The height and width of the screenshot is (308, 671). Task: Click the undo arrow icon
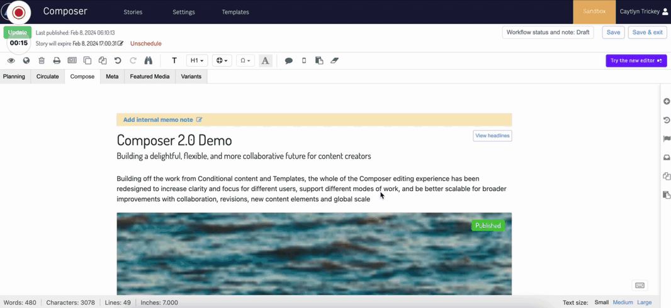pyautogui.click(x=118, y=61)
